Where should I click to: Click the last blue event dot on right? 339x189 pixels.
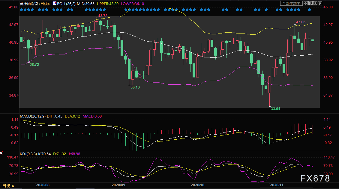tap(309, 10)
